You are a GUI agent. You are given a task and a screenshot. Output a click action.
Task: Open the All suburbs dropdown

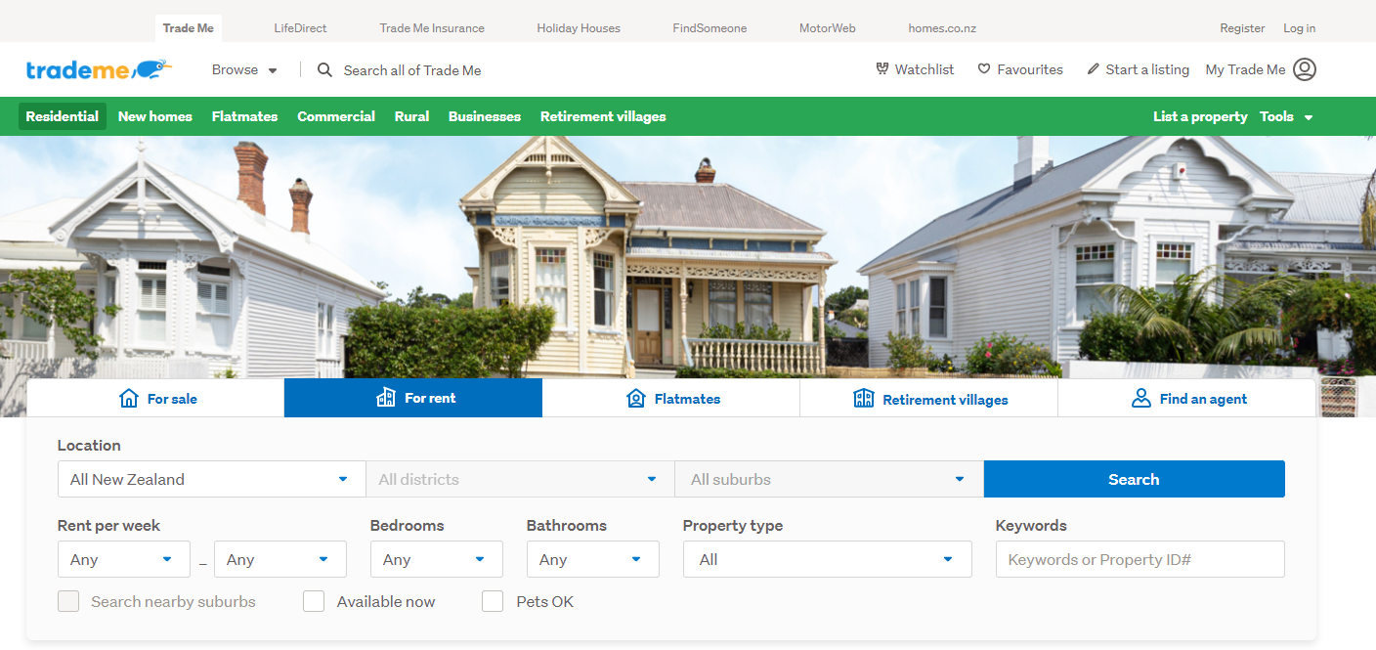coord(830,479)
